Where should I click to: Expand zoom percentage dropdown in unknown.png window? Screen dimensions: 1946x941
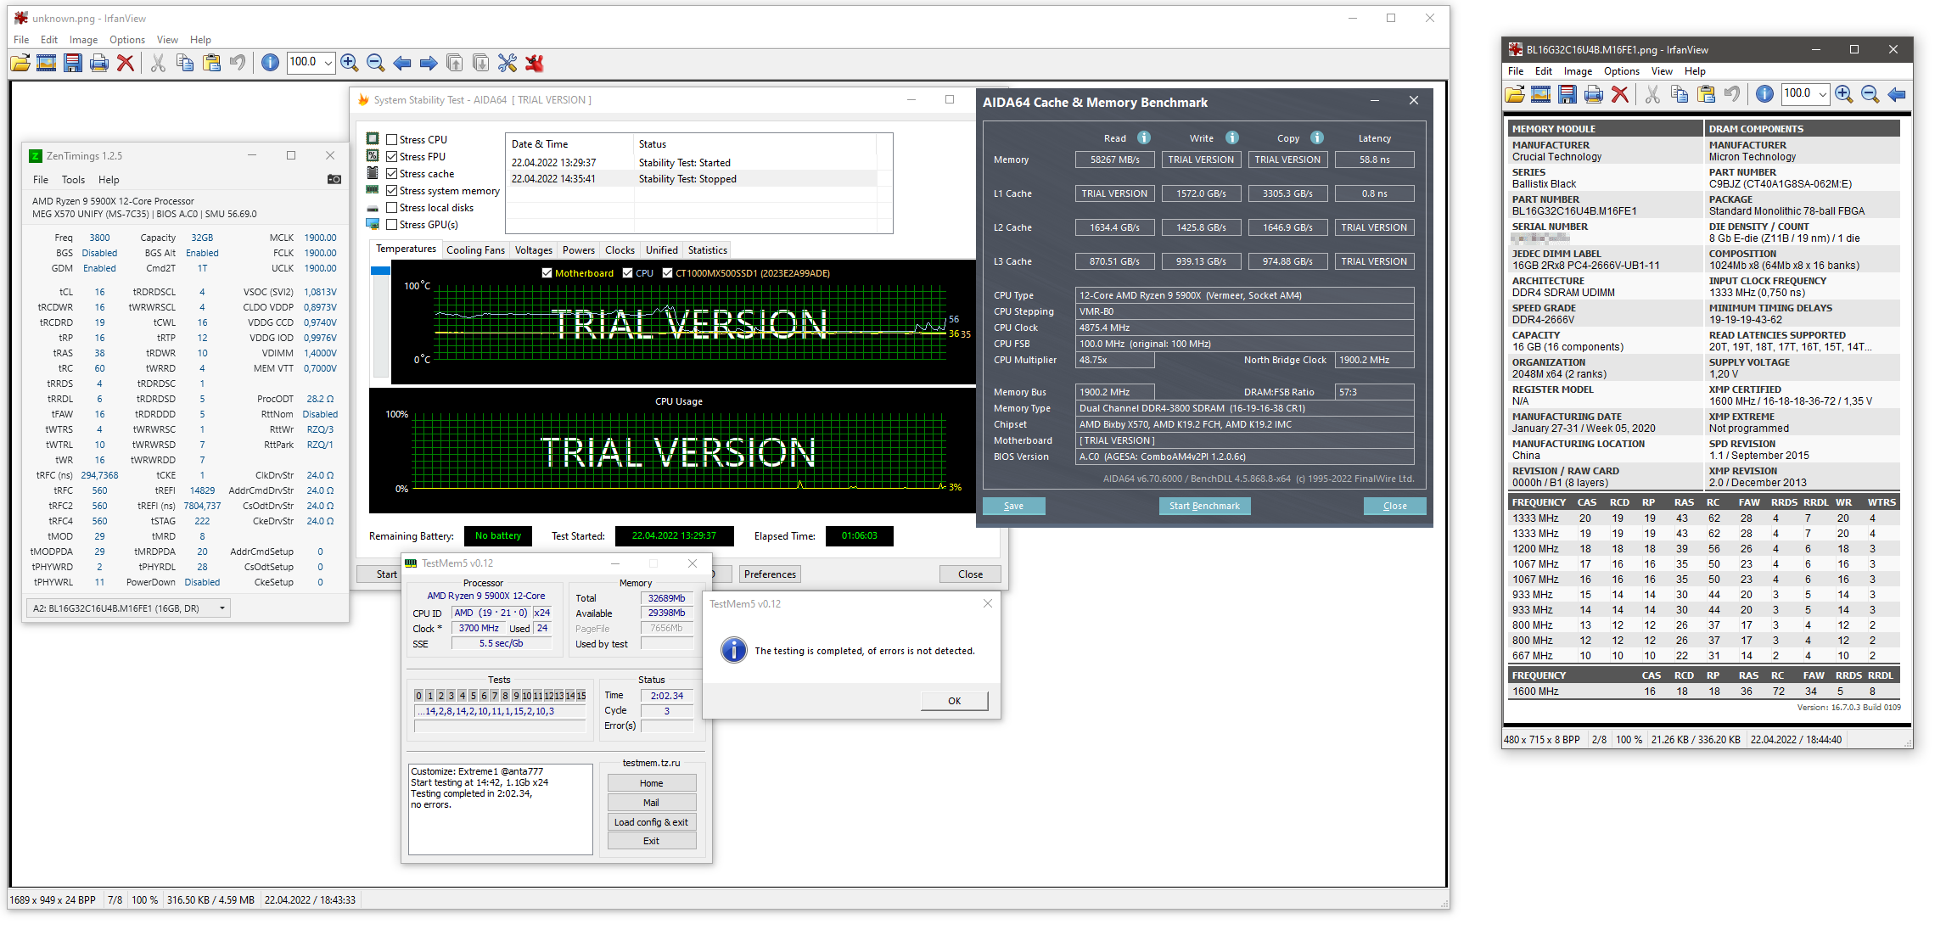(328, 63)
